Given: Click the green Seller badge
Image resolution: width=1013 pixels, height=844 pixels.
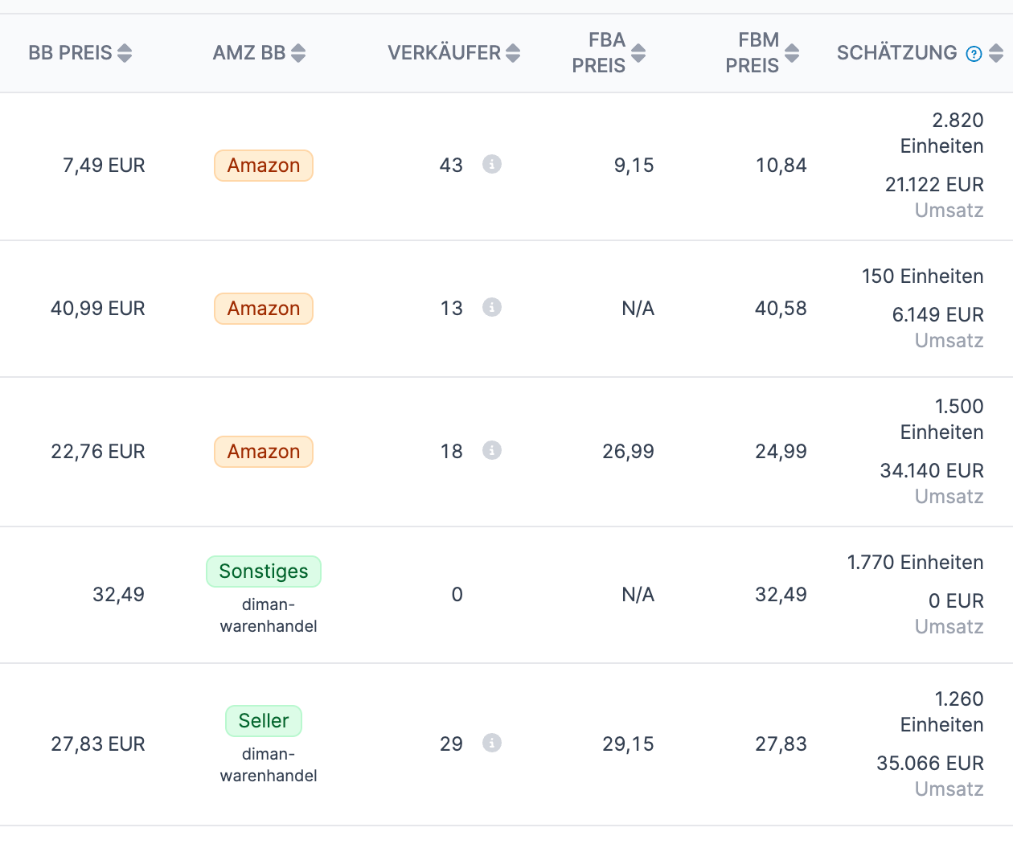Looking at the screenshot, I should 263,721.
